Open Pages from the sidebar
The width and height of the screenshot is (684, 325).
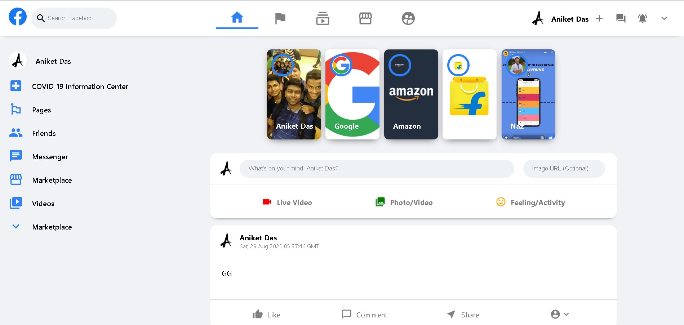click(41, 110)
